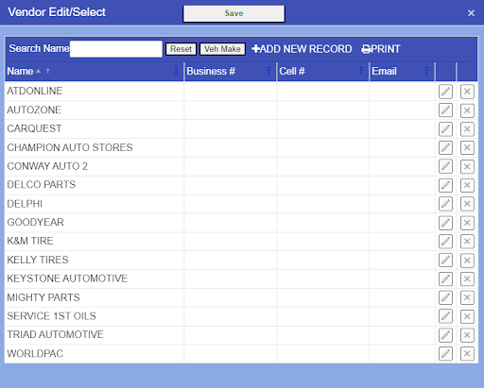This screenshot has width=484, height=388.
Task: Sort by Email column header
Action: click(x=384, y=71)
